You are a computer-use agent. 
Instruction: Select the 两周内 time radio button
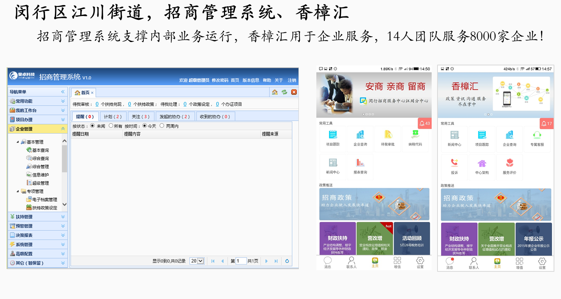[162, 126]
